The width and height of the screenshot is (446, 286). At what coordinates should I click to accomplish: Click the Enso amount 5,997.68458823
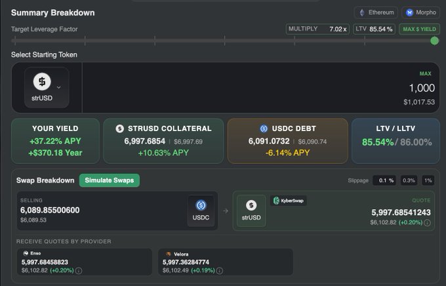pyautogui.click(x=45, y=262)
